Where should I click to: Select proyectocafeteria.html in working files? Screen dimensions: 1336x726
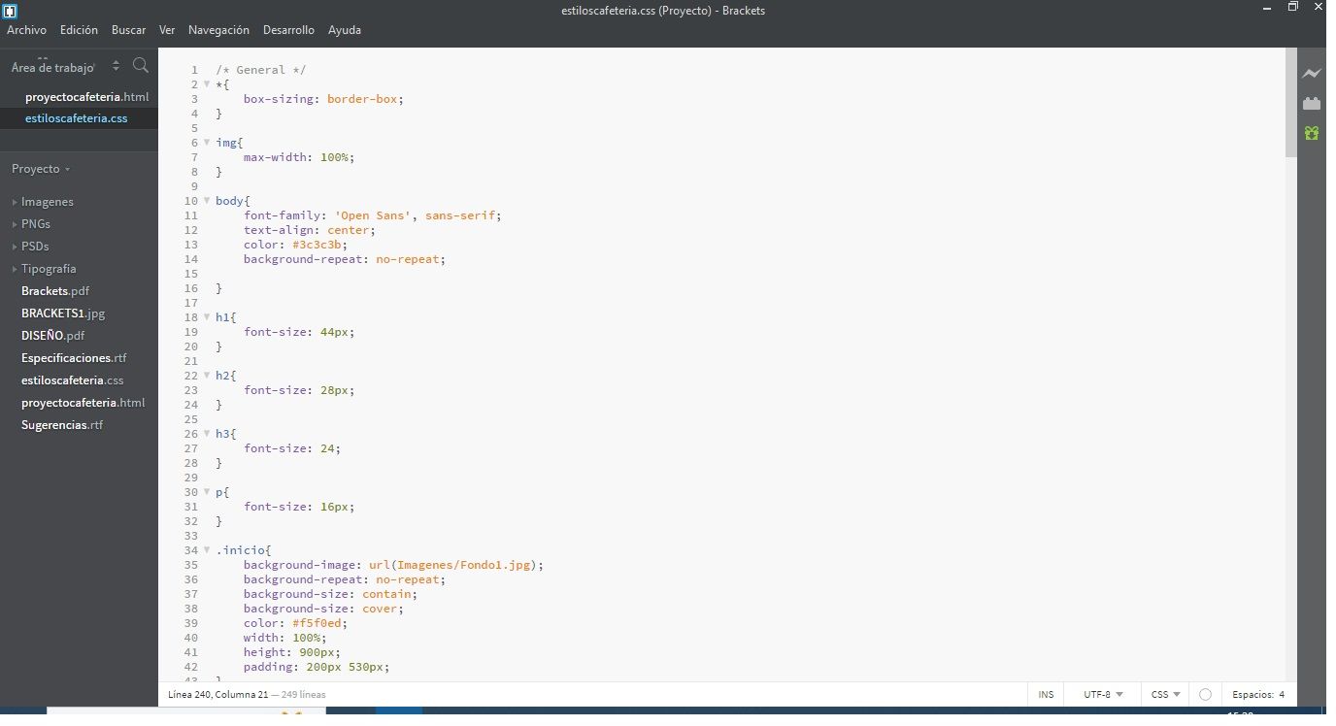87,97
